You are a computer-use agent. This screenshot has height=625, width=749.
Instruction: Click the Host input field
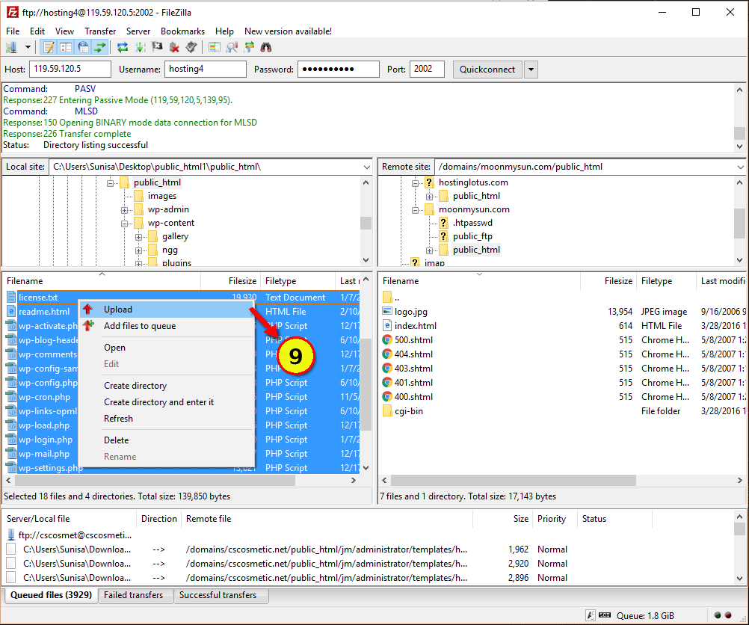click(x=70, y=70)
